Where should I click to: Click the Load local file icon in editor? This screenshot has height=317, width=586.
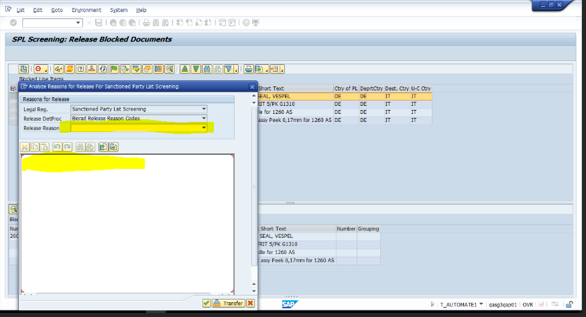(x=103, y=147)
